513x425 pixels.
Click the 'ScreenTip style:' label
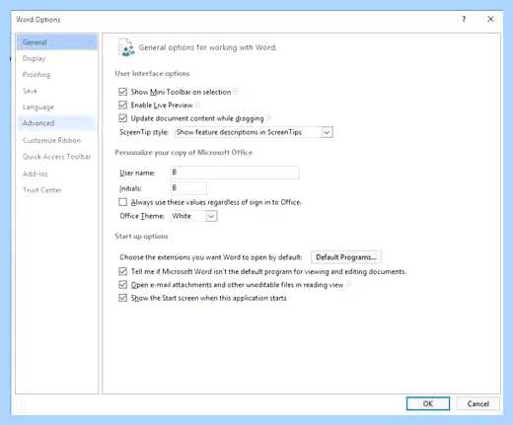(144, 132)
